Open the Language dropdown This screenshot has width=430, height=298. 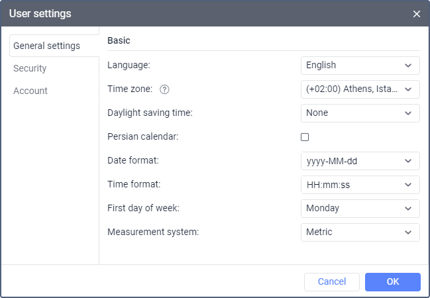[x=360, y=66]
